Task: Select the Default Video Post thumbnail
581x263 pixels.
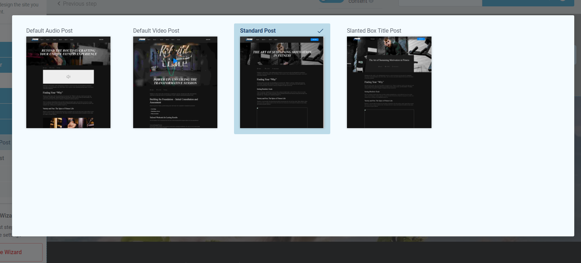Action: [175, 82]
